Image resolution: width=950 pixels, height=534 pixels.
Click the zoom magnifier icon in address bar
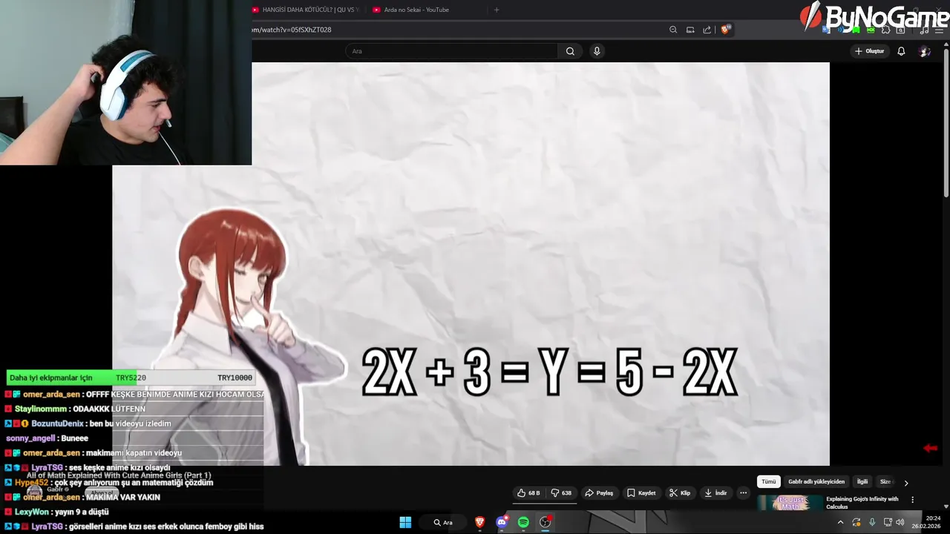(x=673, y=30)
